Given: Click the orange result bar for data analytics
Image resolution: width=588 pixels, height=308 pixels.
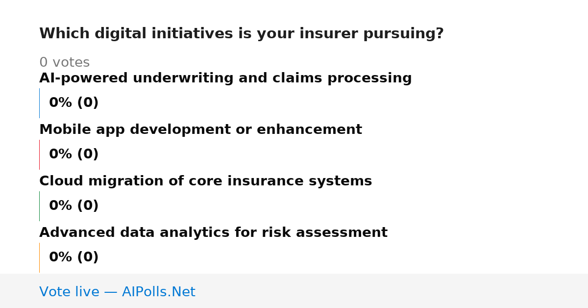Looking at the screenshot, I should click(x=39, y=257).
